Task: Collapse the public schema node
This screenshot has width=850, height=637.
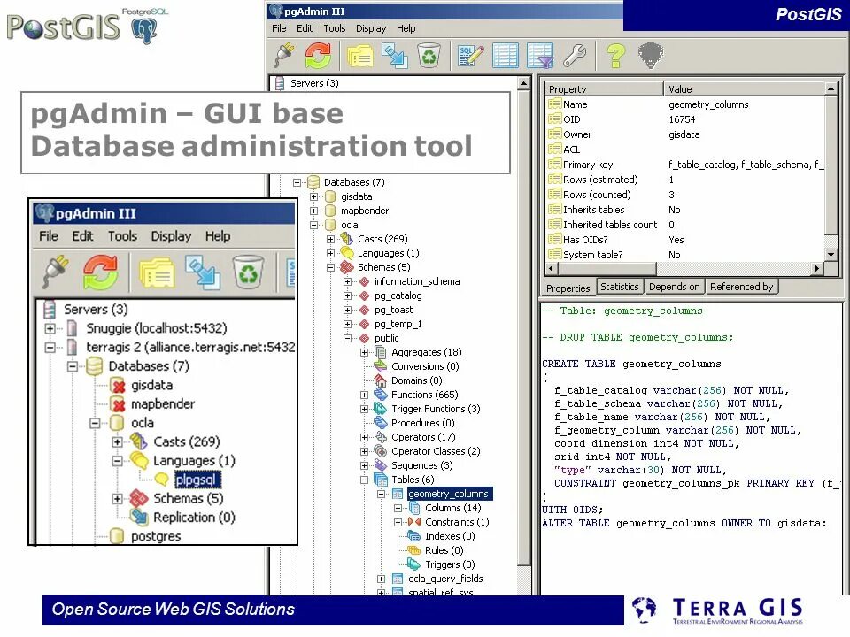Action: tap(347, 338)
